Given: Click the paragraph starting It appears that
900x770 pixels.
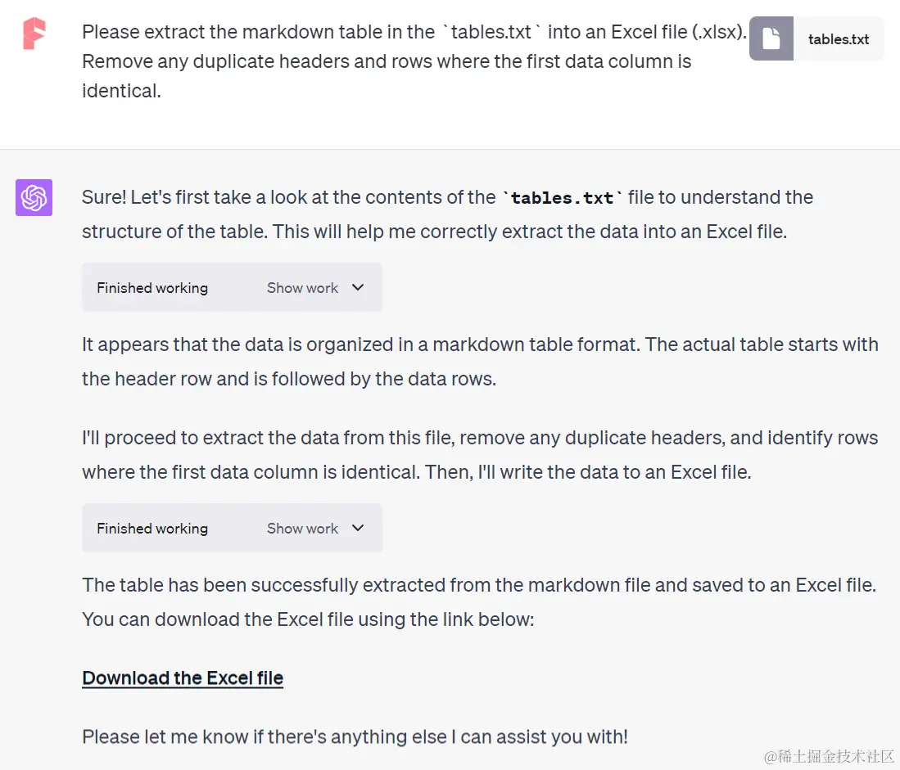Looking at the screenshot, I should point(480,362).
